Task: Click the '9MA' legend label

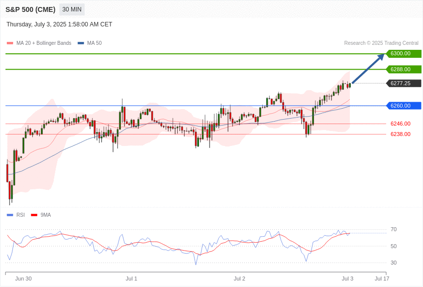Action: coord(46,215)
